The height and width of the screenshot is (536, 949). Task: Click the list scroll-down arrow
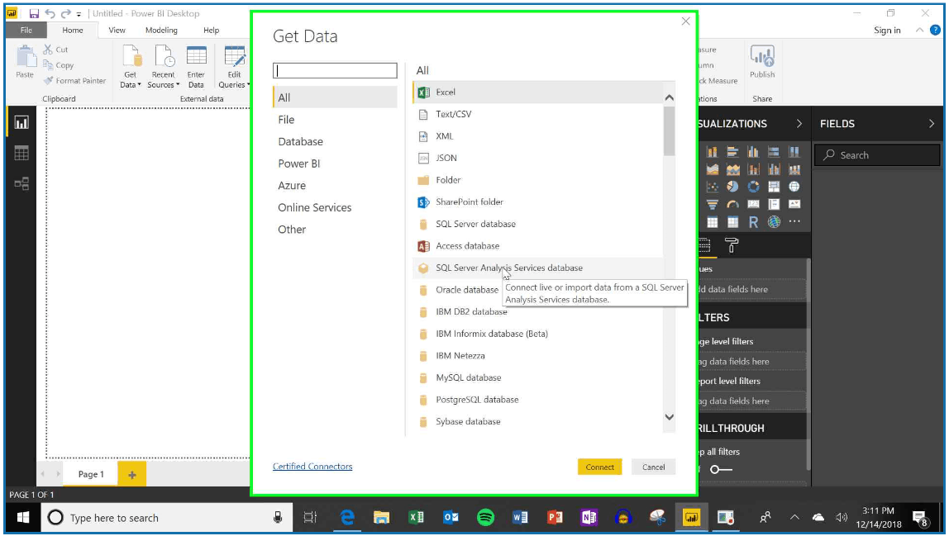(669, 417)
